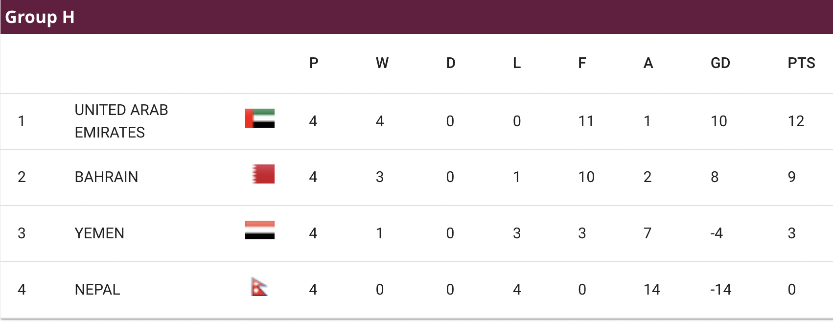Click the A column header

click(x=648, y=63)
